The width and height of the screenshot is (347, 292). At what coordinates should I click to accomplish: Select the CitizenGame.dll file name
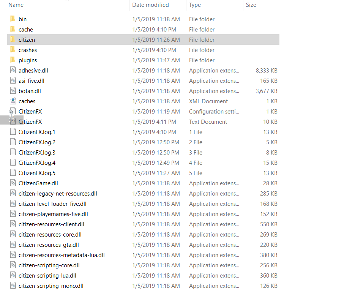point(38,183)
